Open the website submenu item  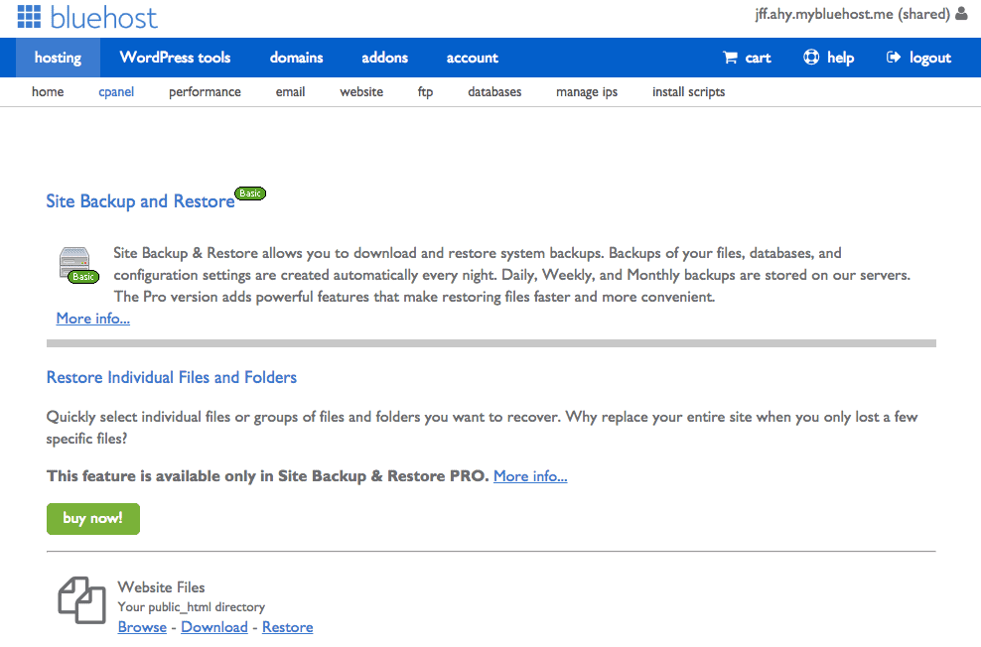pyautogui.click(x=361, y=92)
